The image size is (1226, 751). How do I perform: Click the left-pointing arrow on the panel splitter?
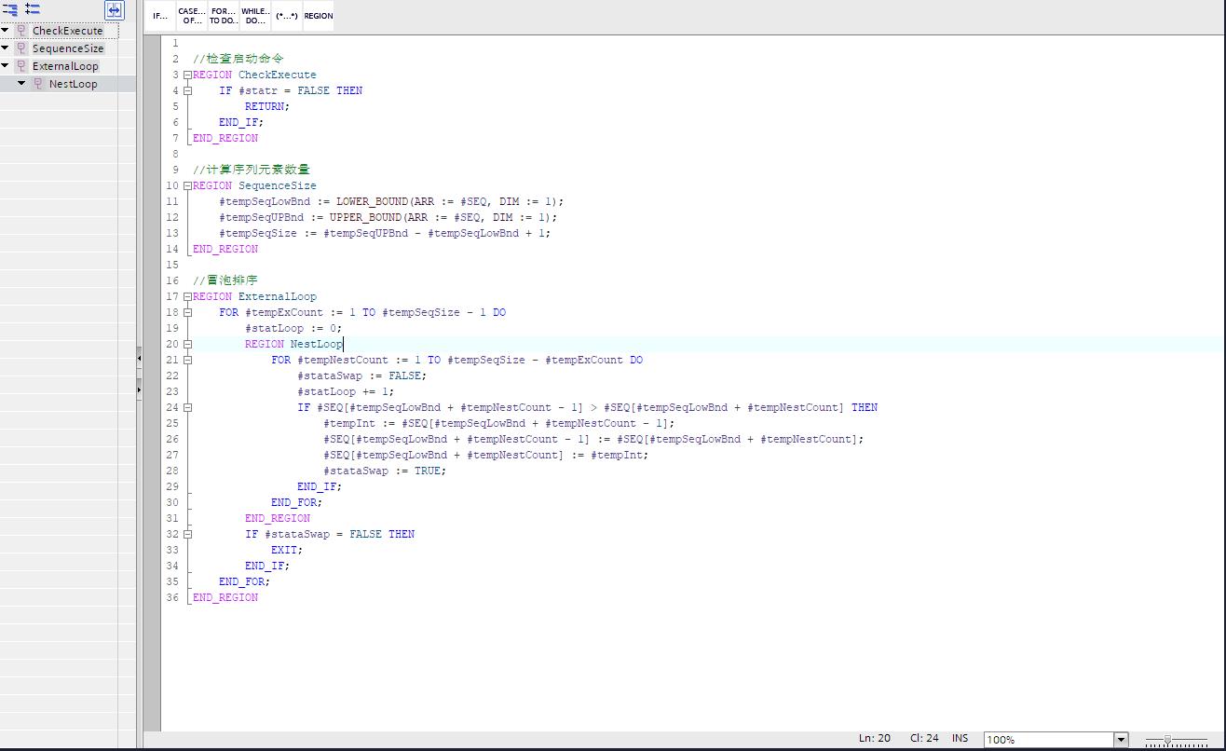click(139, 357)
